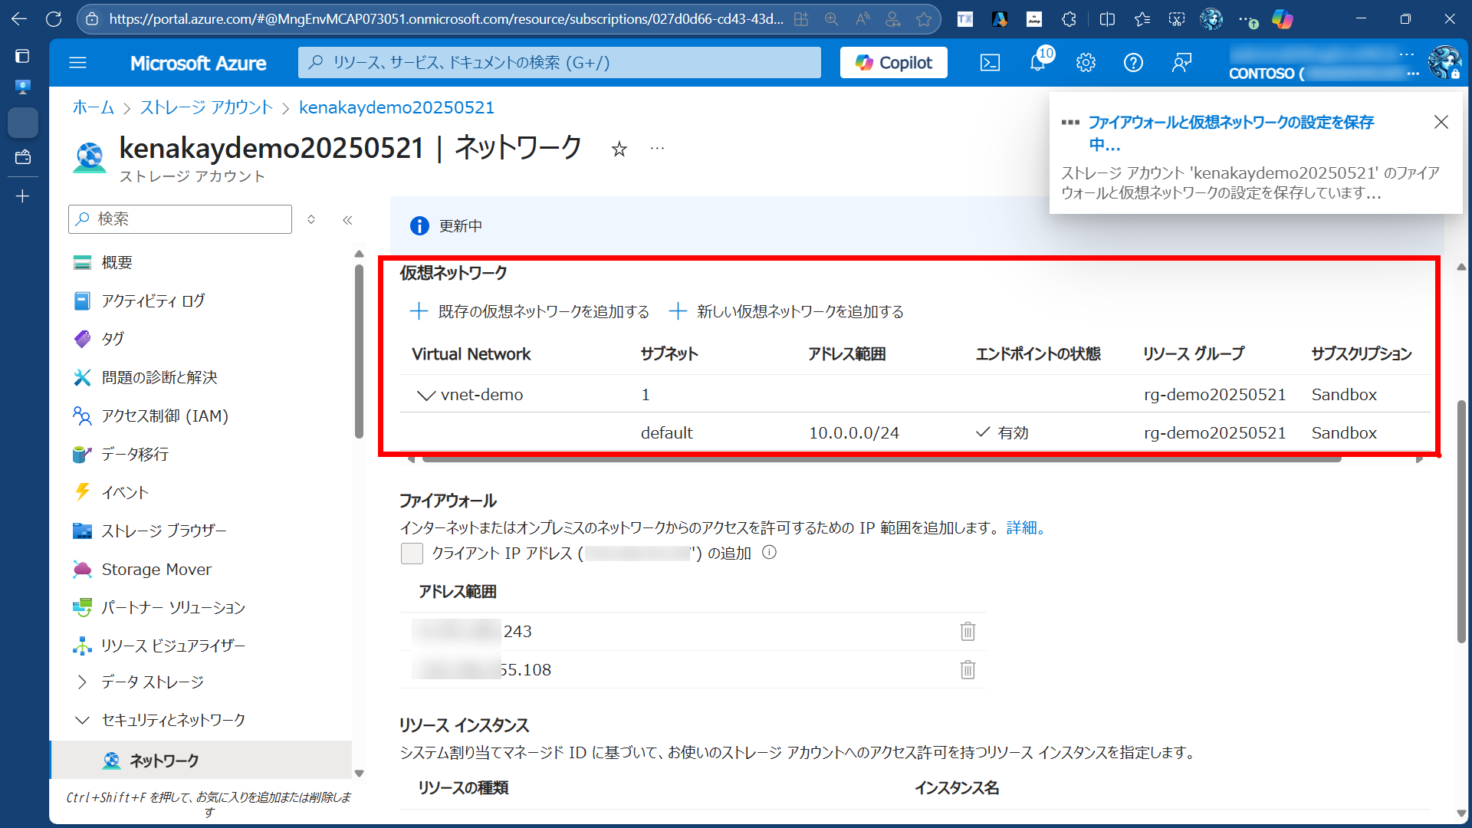The width and height of the screenshot is (1472, 828).
Task: Open the Edge tab actions icon
Action: [x=22, y=56]
